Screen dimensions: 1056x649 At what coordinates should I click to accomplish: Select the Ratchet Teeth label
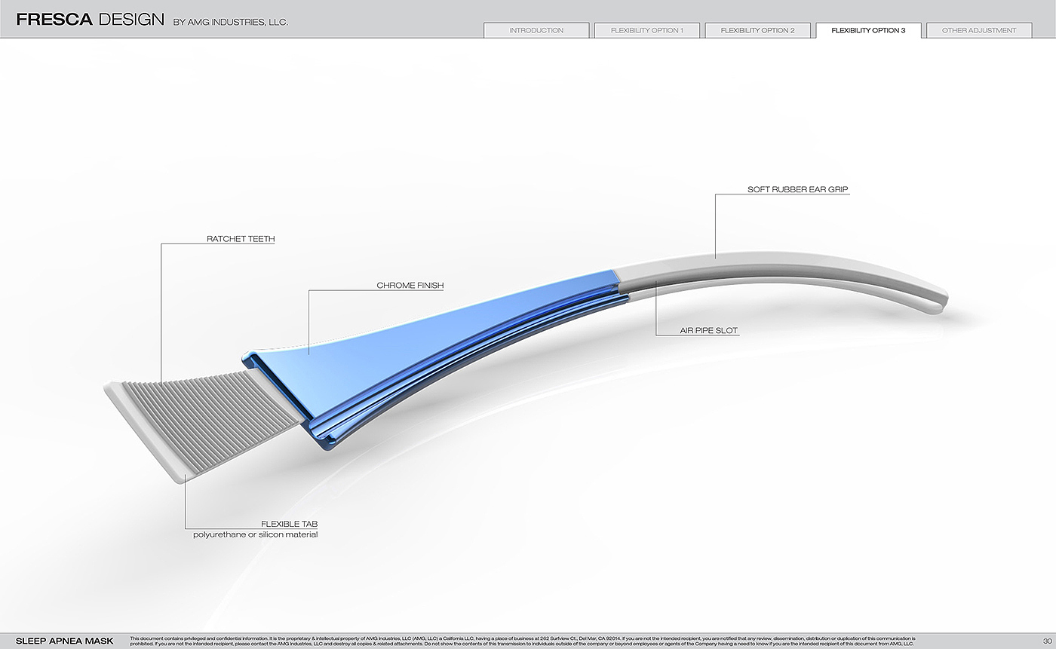241,239
